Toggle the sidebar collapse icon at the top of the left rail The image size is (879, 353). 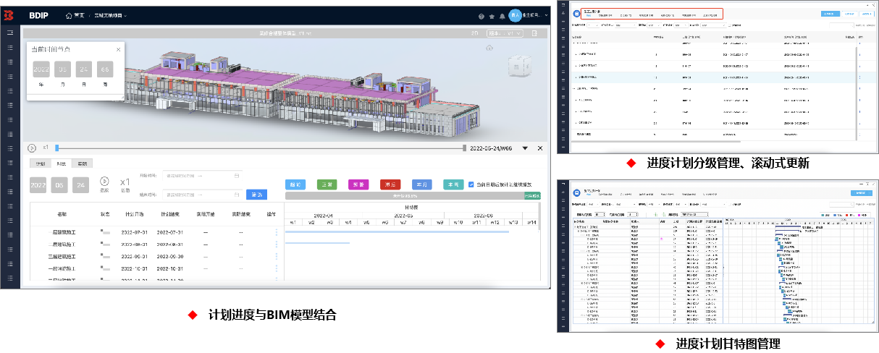9,33
